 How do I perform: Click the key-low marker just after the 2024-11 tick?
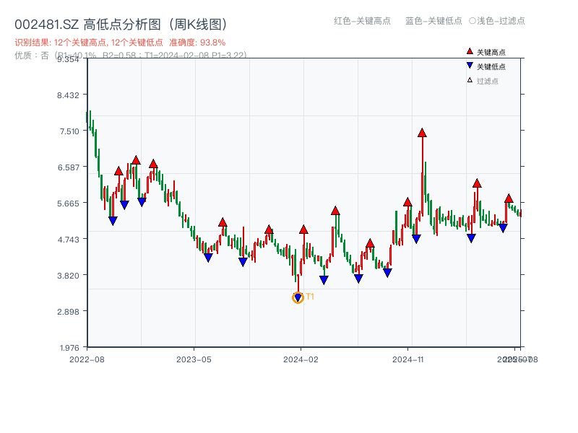[416, 239]
